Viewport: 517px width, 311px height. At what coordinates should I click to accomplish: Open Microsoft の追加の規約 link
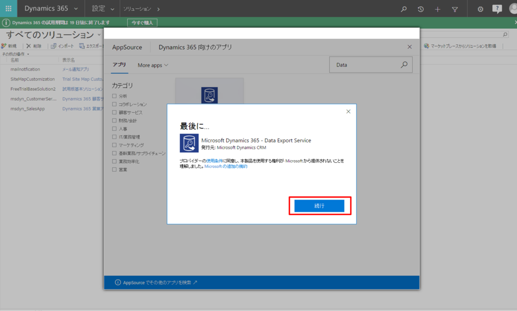click(x=226, y=166)
